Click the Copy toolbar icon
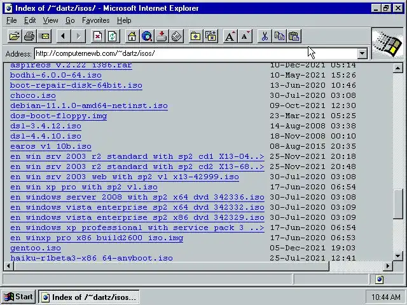Image resolution: width=407 pixels, height=305 pixels. click(279, 36)
